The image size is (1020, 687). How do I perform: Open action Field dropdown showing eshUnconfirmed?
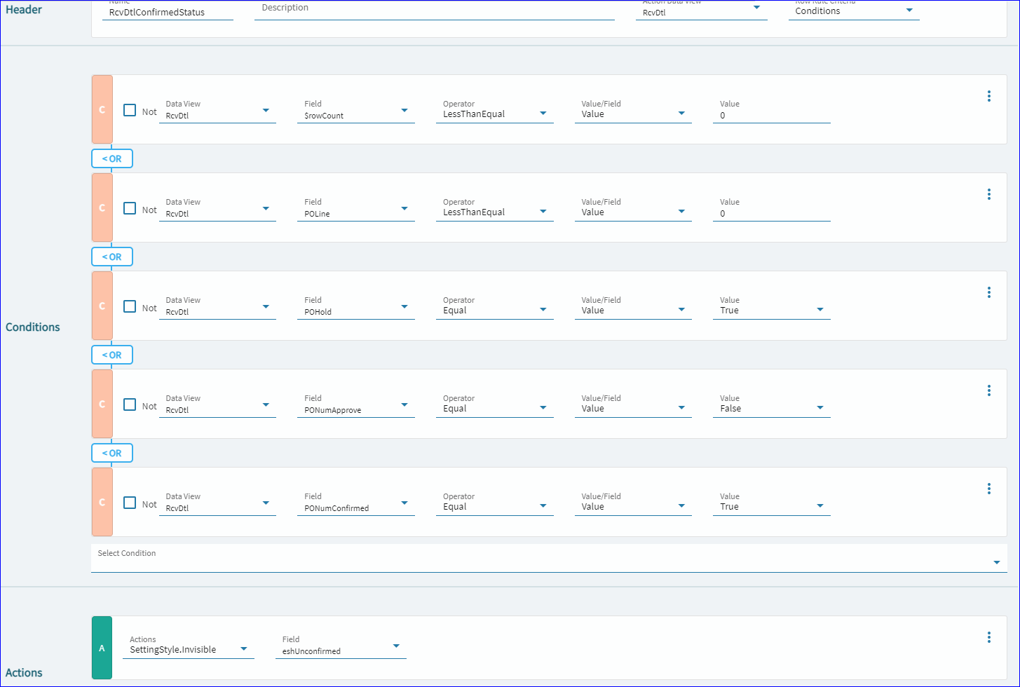pos(341,646)
